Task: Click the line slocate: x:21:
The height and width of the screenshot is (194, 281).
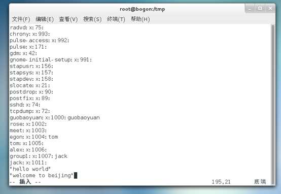Action: (x=30, y=86)
